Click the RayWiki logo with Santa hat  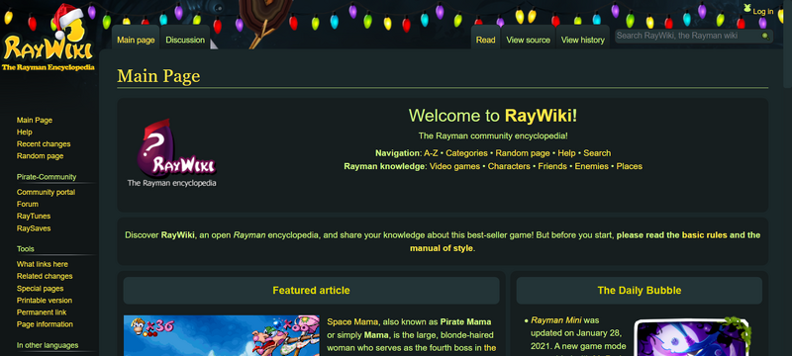click(x=49, y=38)
